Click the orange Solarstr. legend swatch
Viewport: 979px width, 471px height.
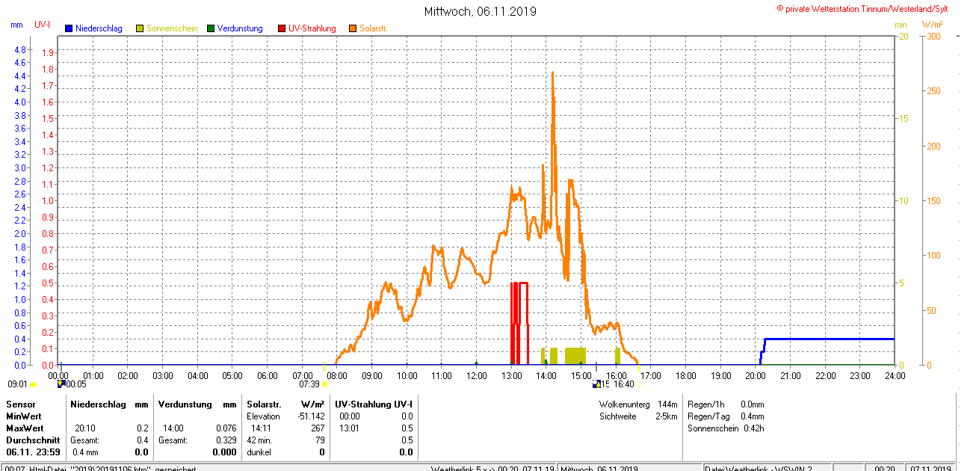pos(353,28)
